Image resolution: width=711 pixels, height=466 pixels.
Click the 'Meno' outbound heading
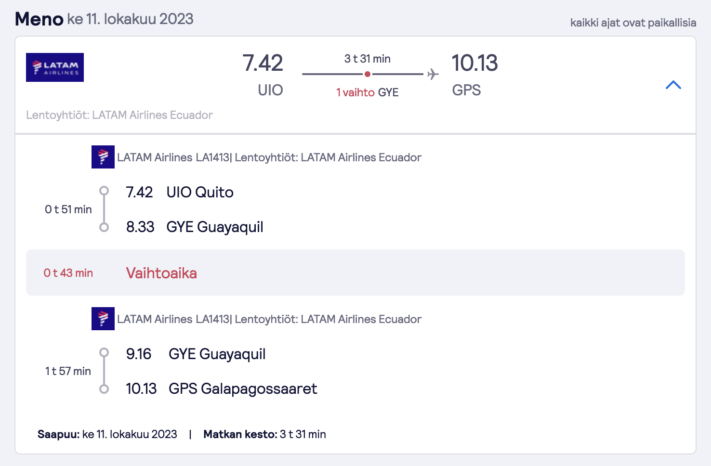pyautogui.click(x=39, y=19)
